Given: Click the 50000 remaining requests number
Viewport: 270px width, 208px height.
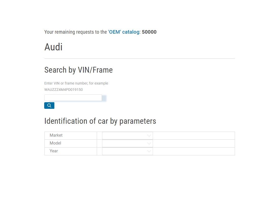Looking at the screenshot, I should 149,32.
